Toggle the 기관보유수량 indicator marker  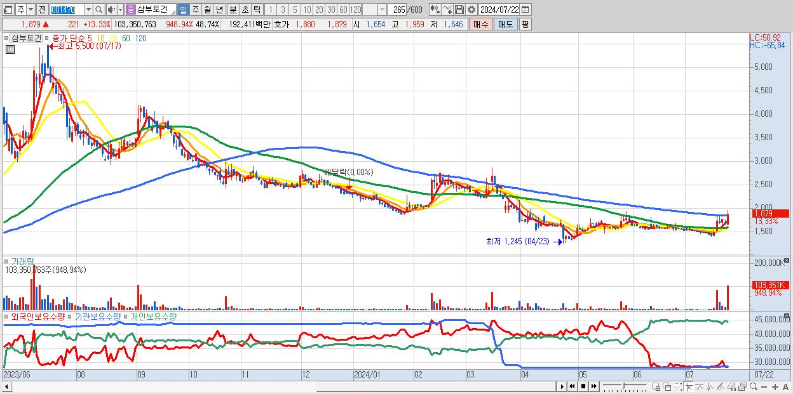coord(71,316)
